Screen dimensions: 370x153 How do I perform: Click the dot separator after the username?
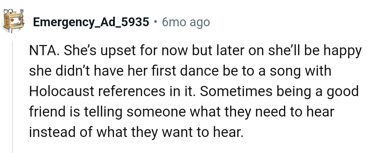(156, 22)
